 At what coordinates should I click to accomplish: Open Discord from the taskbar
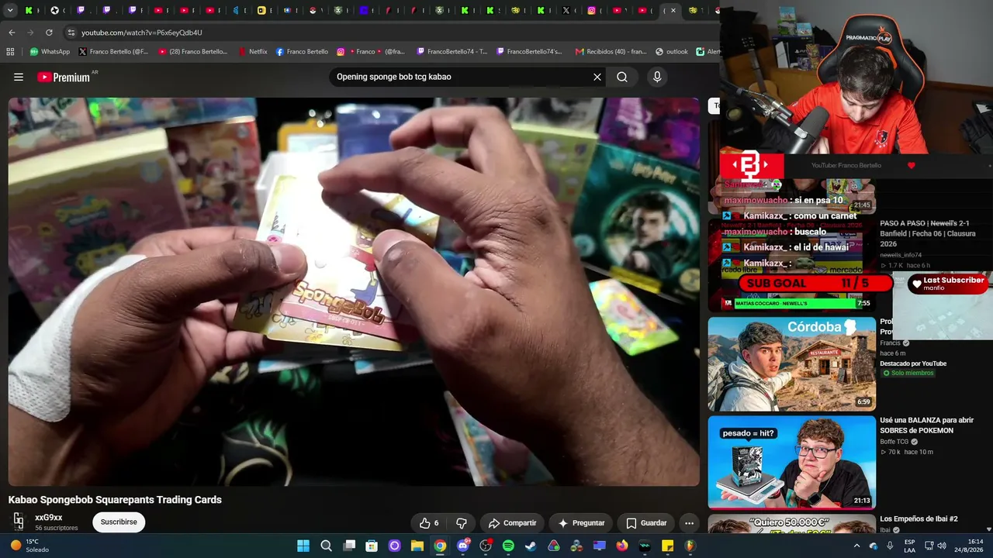pos(463,546)
